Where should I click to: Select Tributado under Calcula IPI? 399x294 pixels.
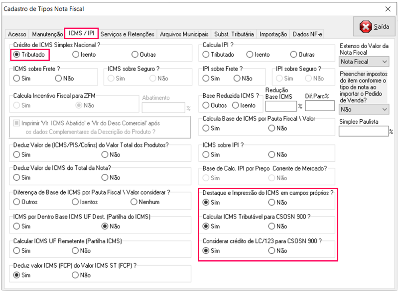206,54
